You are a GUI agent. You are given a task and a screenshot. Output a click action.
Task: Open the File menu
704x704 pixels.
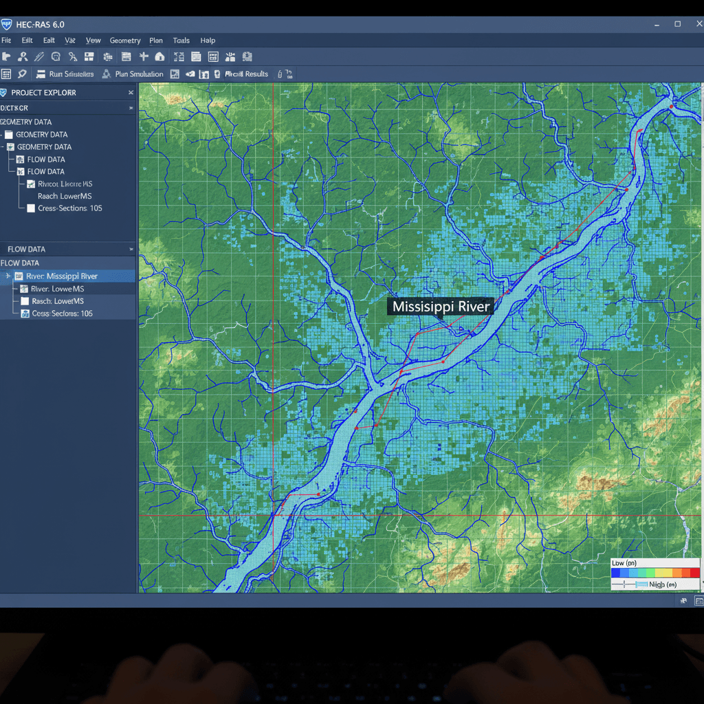(x=6, y=41)
